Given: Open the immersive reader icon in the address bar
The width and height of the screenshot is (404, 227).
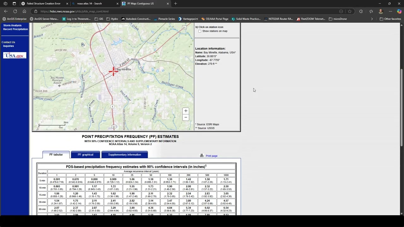Looking at the screenshot, I should [341, 11].
